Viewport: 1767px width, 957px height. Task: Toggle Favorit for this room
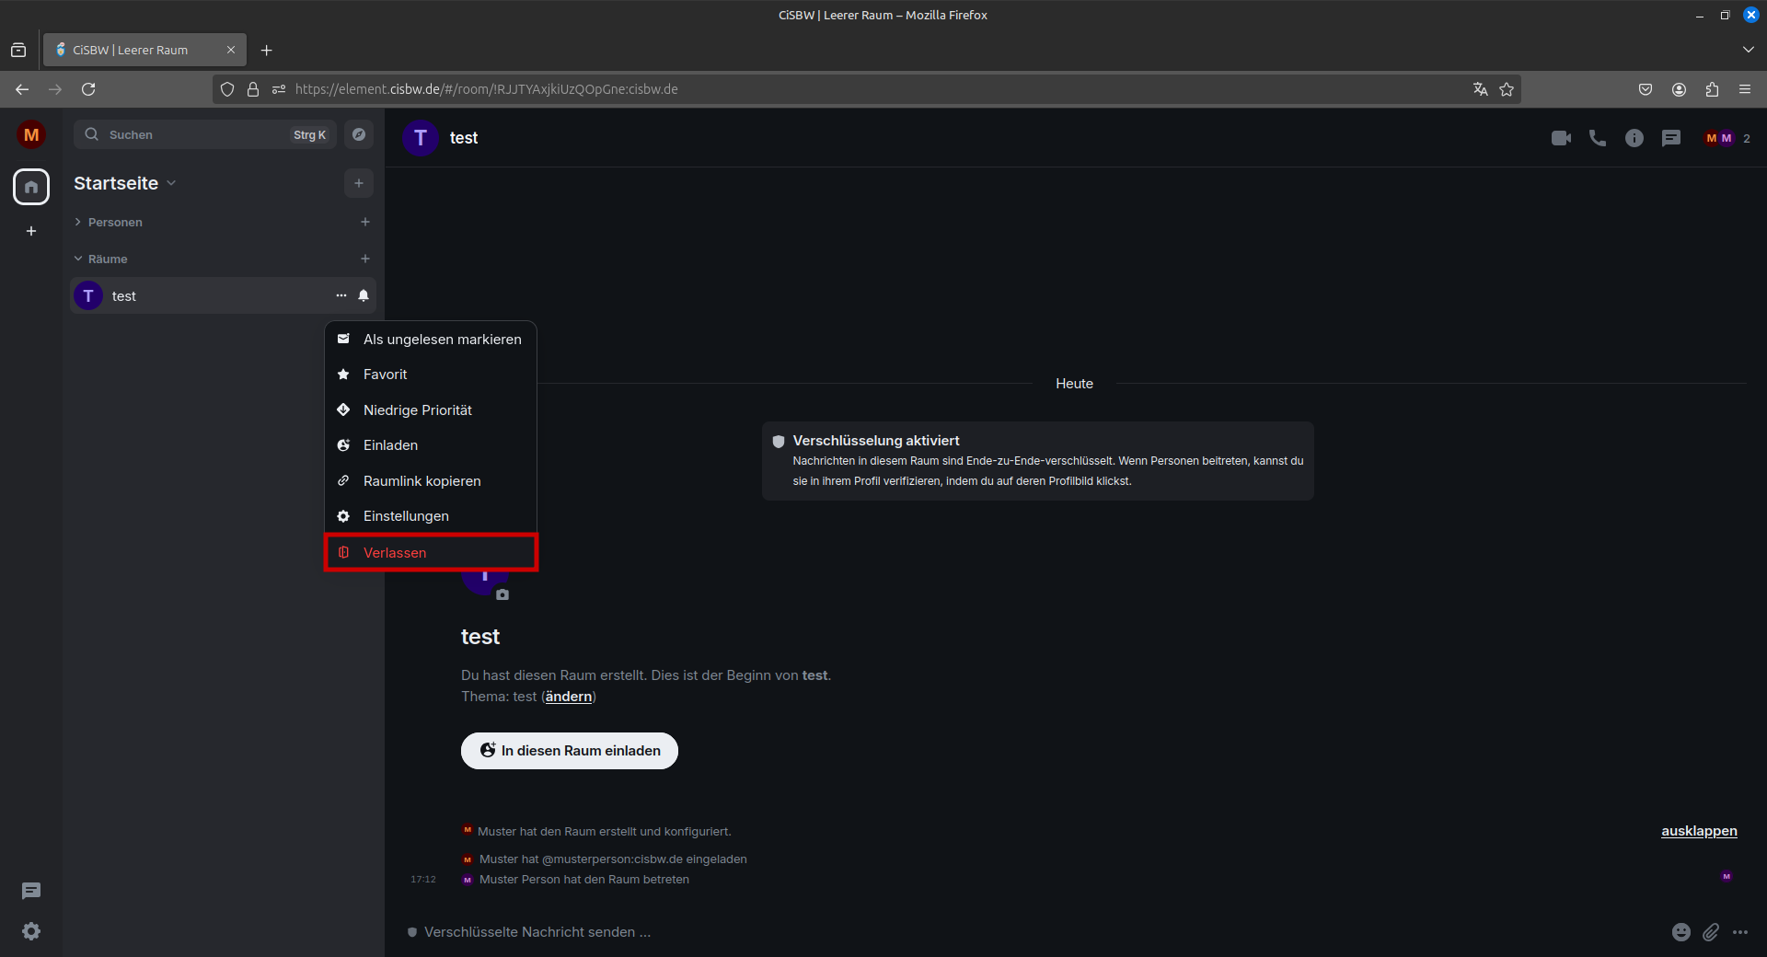click(385, 375)
